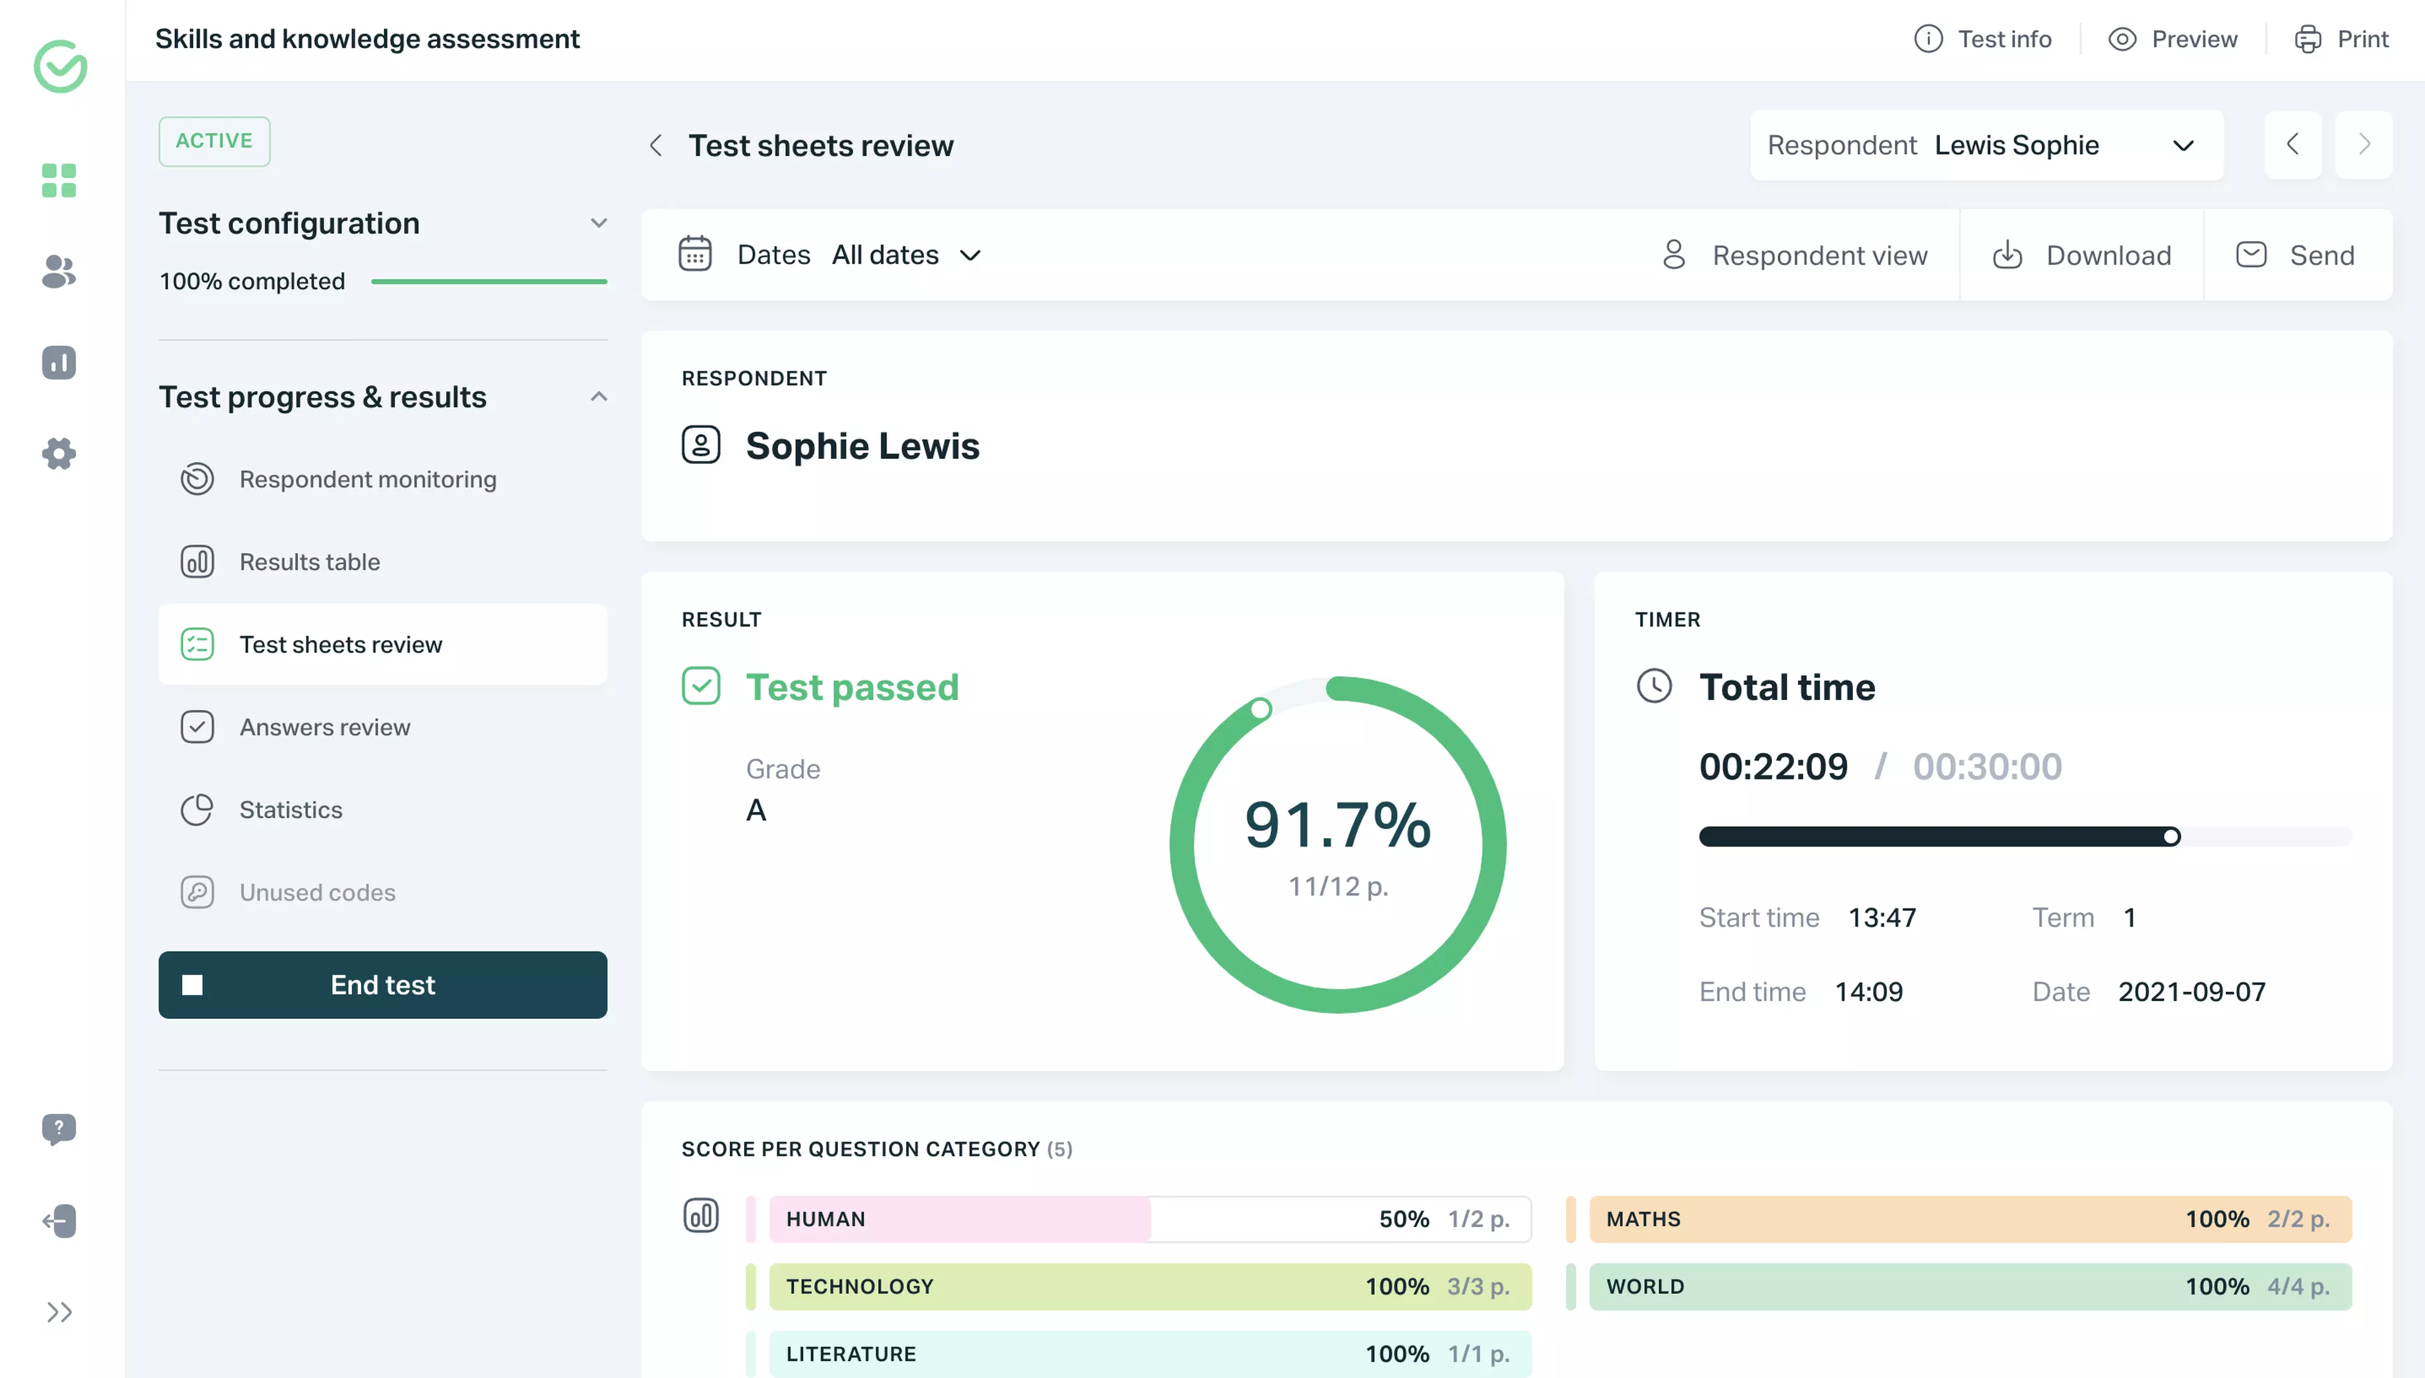Go to previous respondent arrow button

coord(2292,145)
